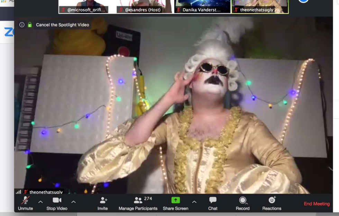Click the signal strength bars icon
Image resolution: width=339 pixels, height=216 pixels.
[18, 192]
